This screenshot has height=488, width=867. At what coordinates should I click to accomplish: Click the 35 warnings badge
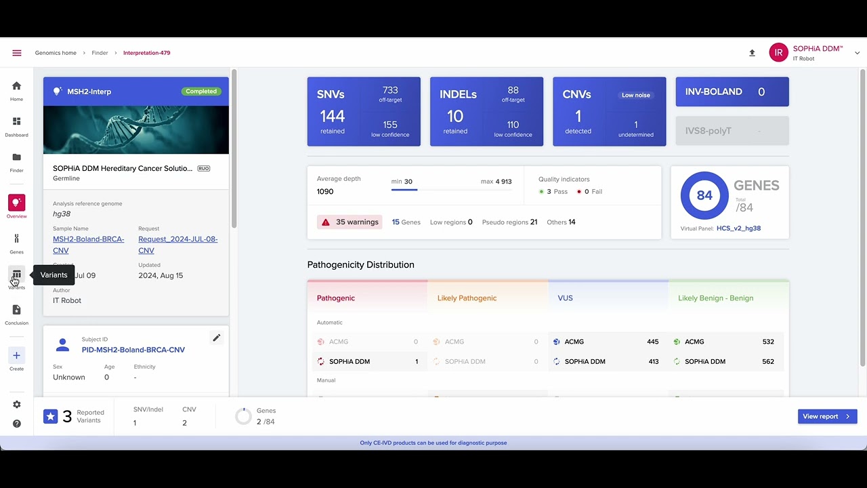[x=351, y=222]
